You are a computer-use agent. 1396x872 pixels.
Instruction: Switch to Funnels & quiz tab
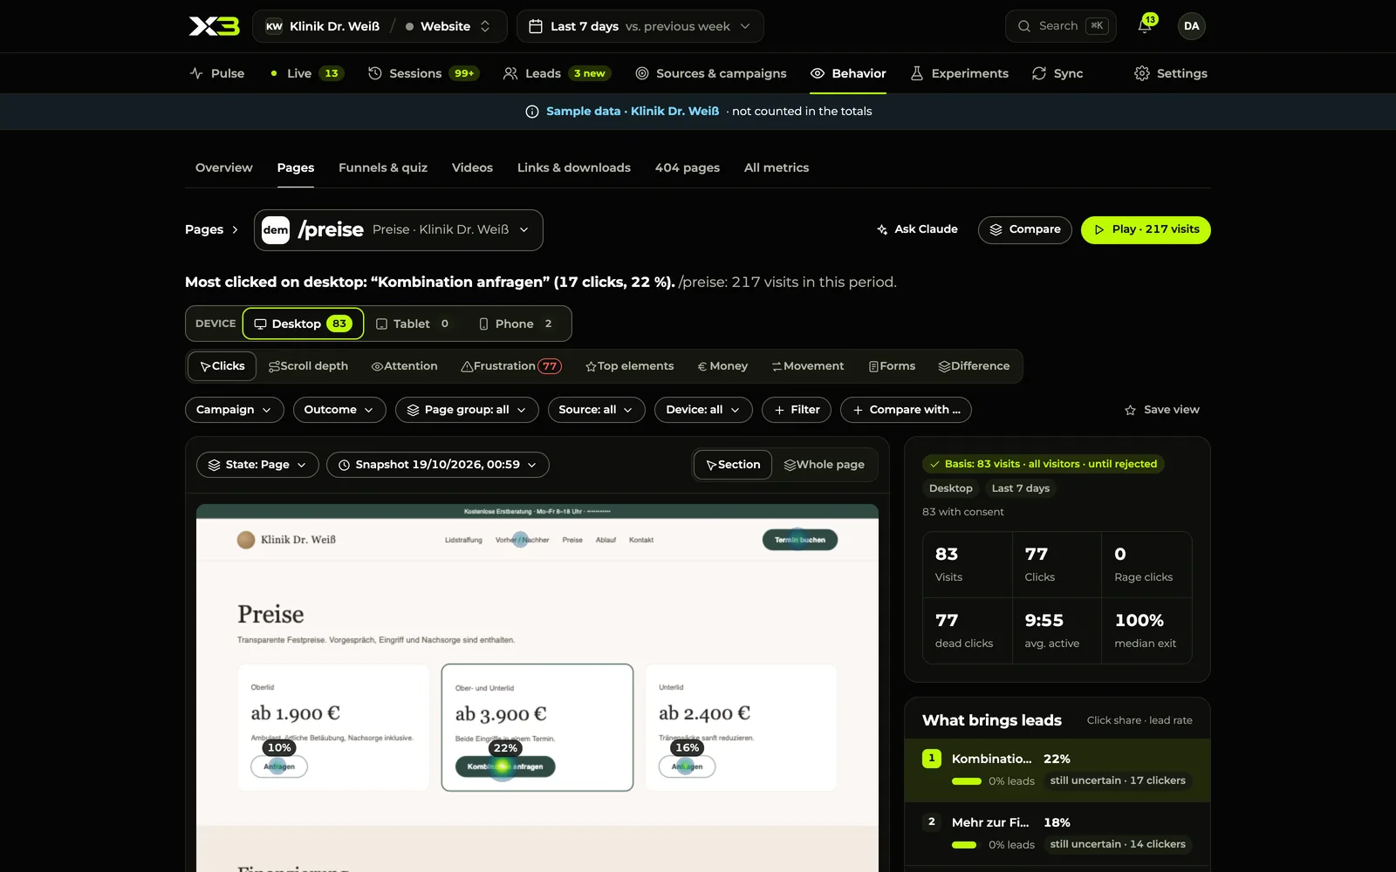tap(383, 167)
